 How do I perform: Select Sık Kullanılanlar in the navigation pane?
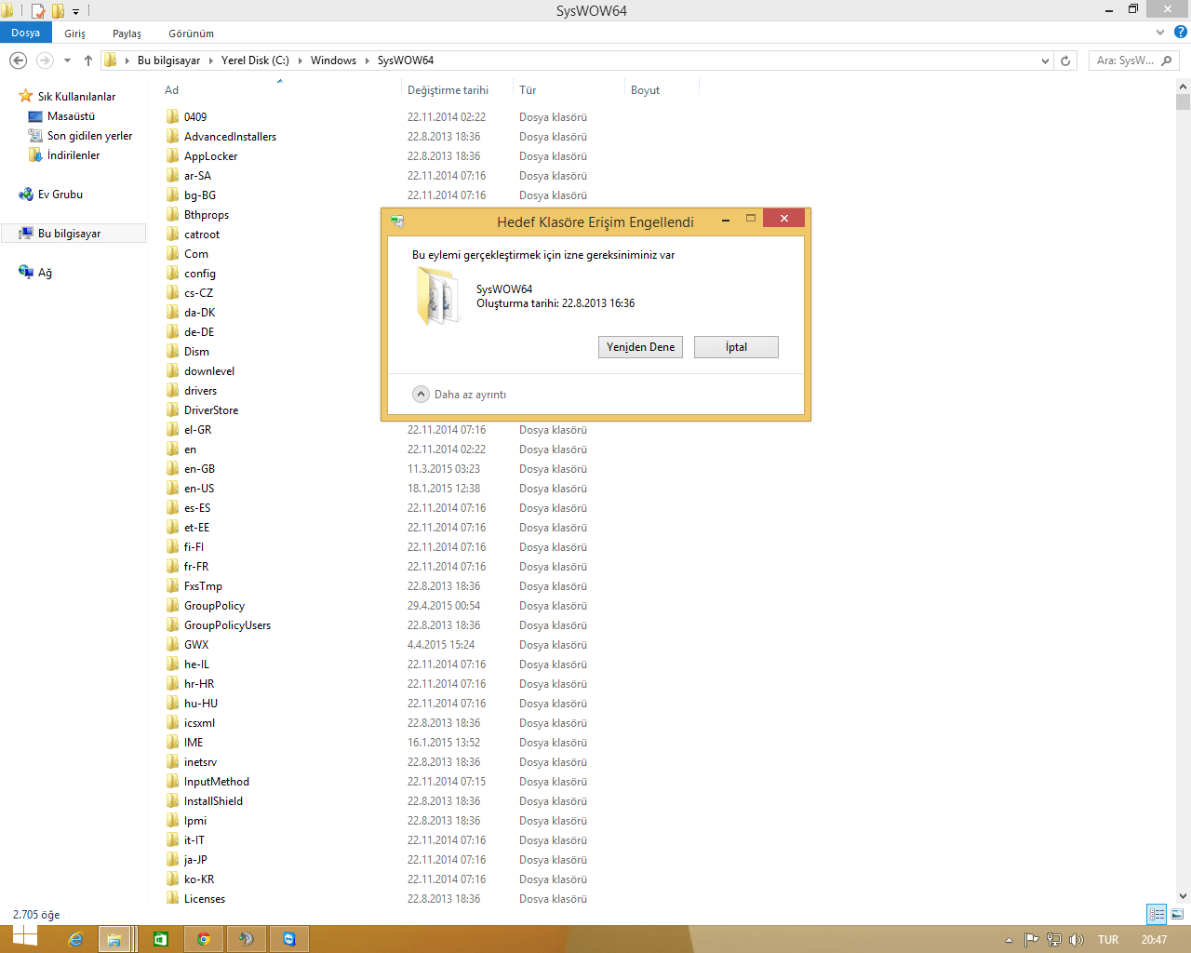click(x=76, y=97)
